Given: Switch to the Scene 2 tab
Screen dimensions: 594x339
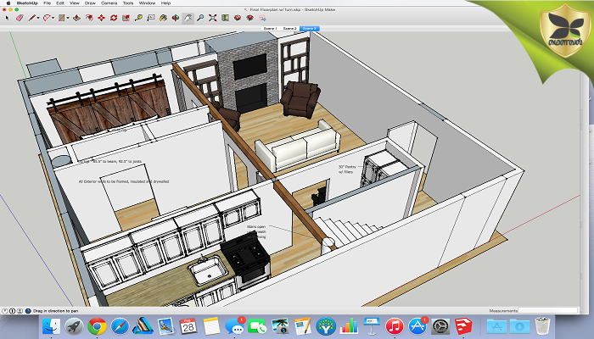Looking at the screenshot, I should [289, 28].
